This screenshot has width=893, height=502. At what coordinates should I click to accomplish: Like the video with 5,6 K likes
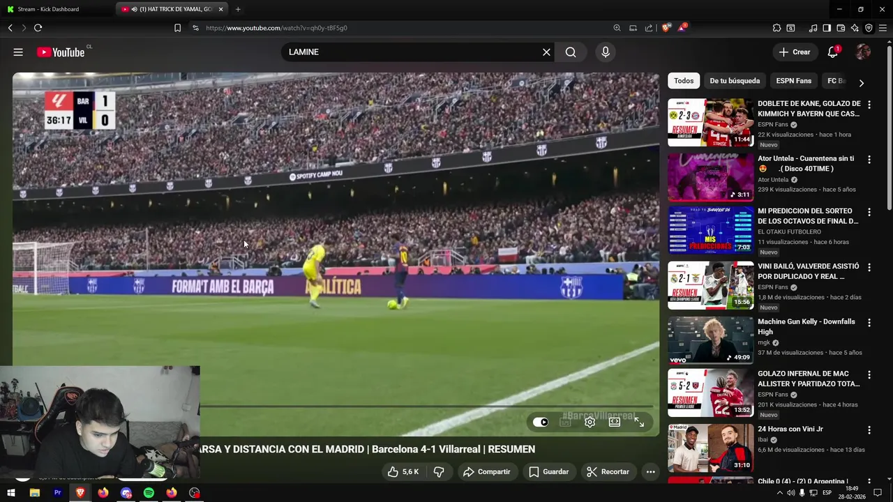[x=403, y=472]
